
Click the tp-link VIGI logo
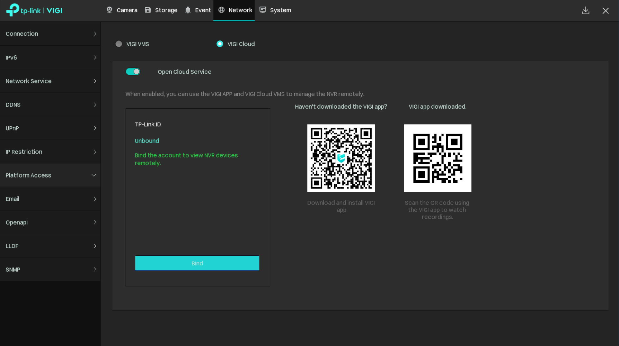point(34,10)
